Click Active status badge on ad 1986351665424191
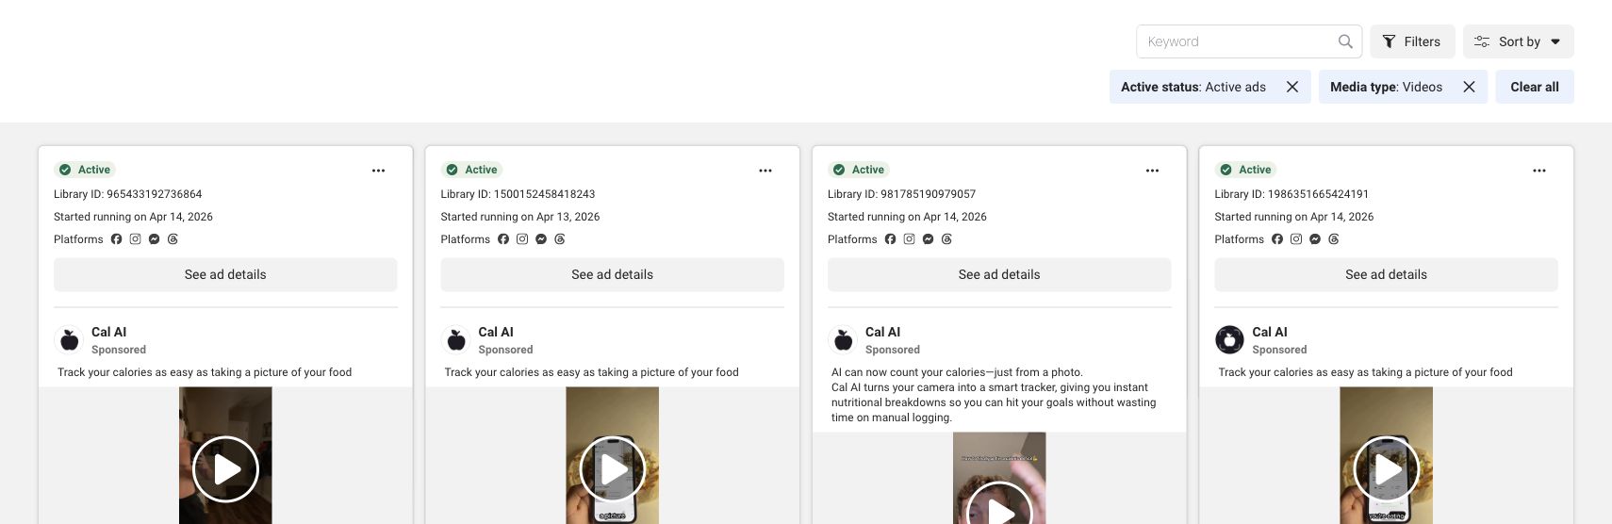This screenshot has height=524, width=1612. pyautogui.click(x=1245, y=170)
